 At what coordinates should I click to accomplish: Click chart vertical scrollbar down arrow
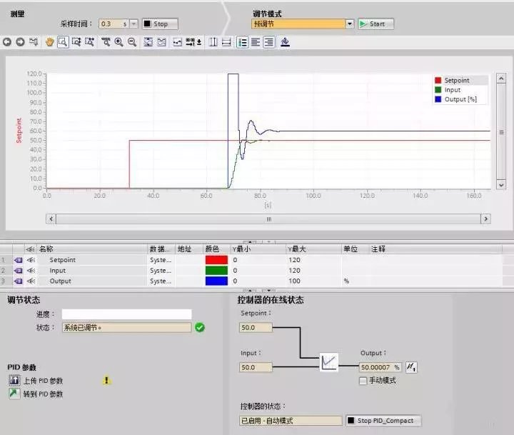click(501, 185)
